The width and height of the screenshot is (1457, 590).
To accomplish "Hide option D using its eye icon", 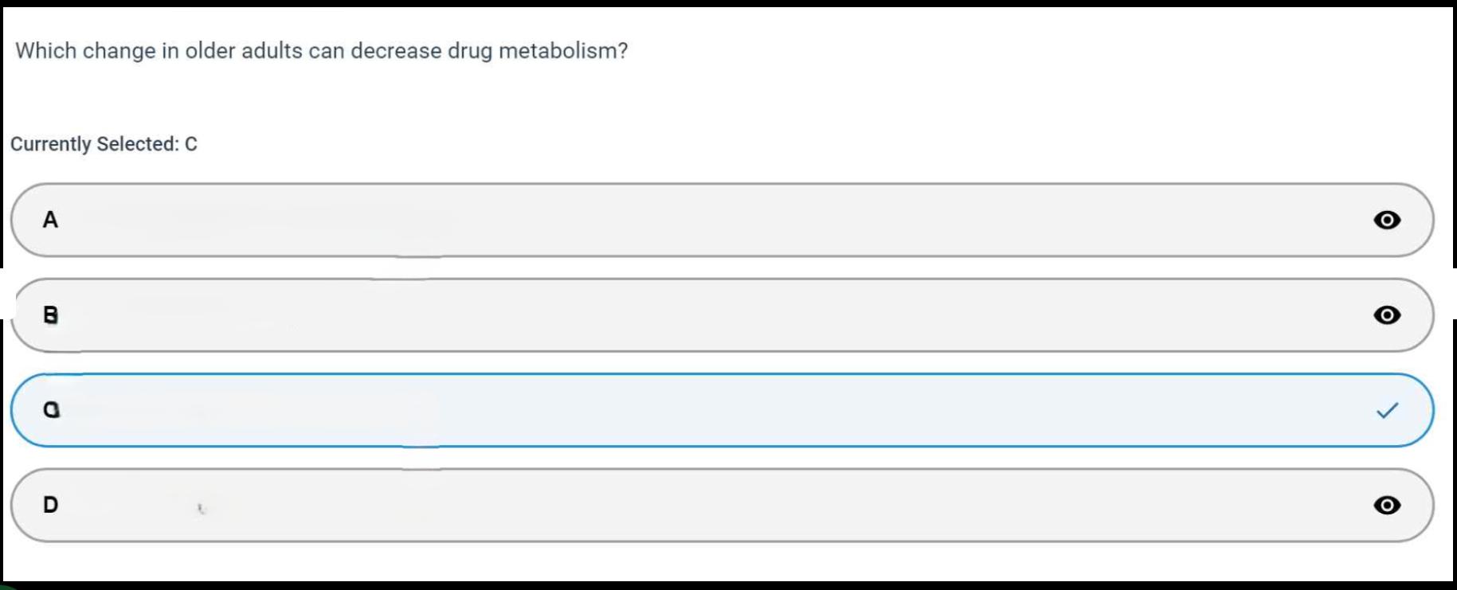I will tap(1387, 506).
